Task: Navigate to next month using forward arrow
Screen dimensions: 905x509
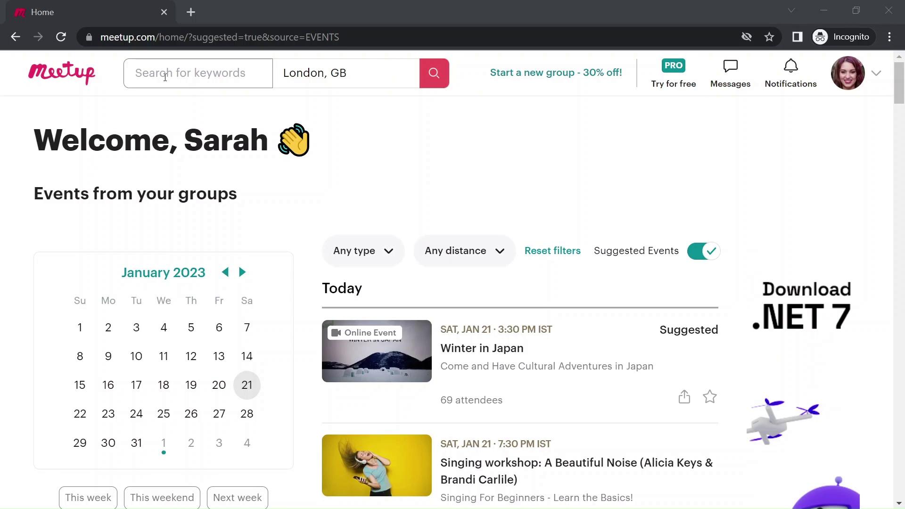Action: [242, 272]
